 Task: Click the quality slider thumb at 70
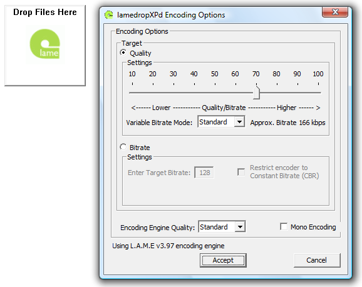[x=256, y=93]
